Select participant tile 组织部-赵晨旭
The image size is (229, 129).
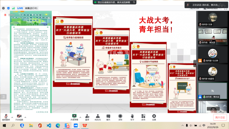pyautogui.click(x=213, y=73)
